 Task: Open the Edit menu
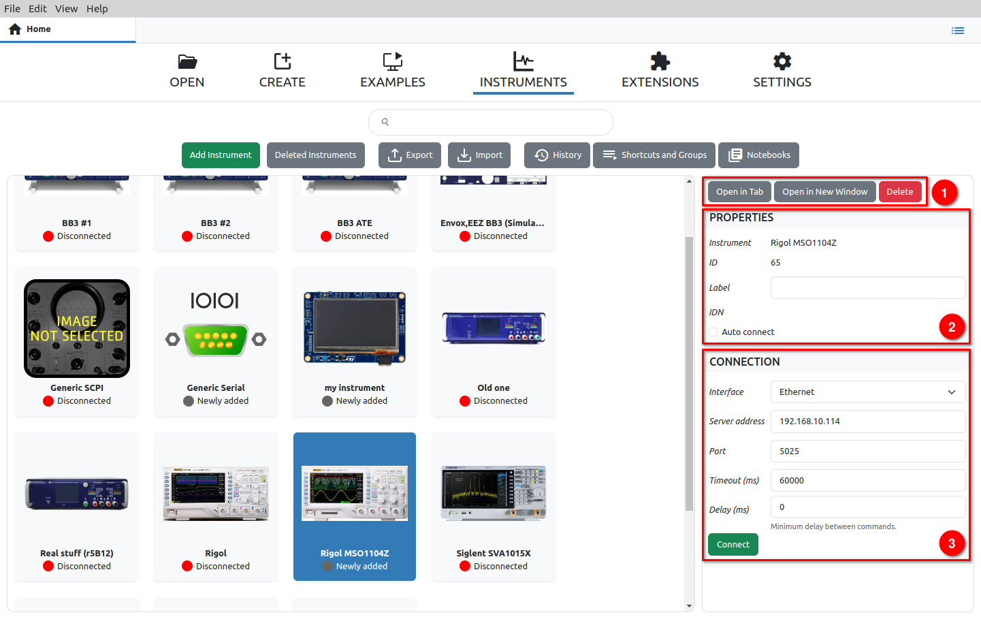click(x=37, y=9)
